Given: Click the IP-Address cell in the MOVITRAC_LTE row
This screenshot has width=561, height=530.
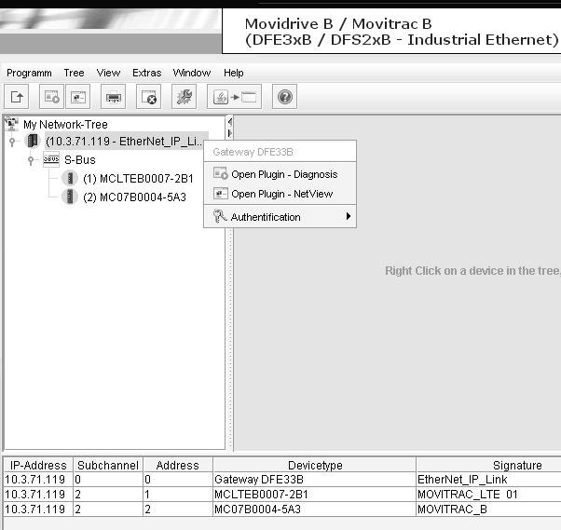Looking at the screenshot, I should pyautogui.click(x=38, y=495).
